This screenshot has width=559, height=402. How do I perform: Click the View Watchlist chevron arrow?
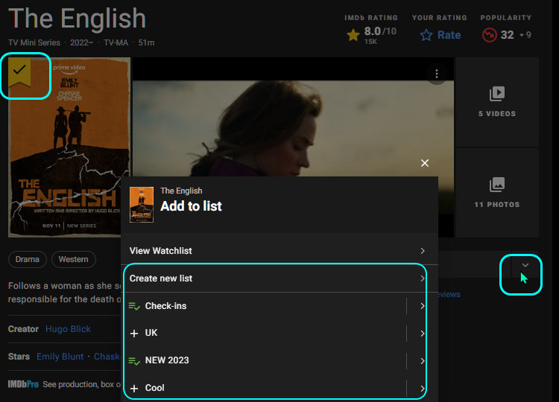423,251
